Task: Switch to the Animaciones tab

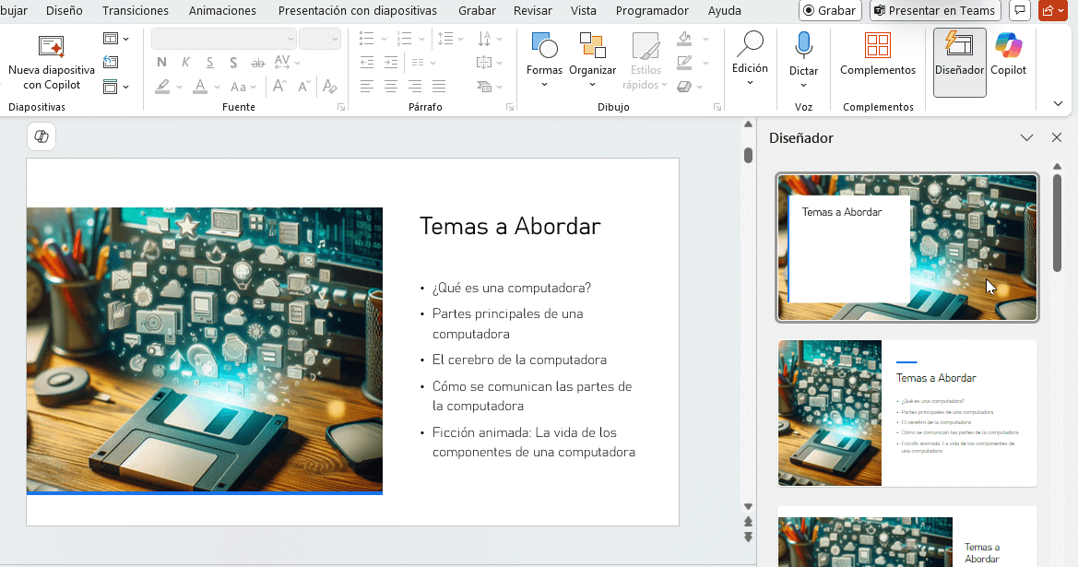Action: pos(222,11)
